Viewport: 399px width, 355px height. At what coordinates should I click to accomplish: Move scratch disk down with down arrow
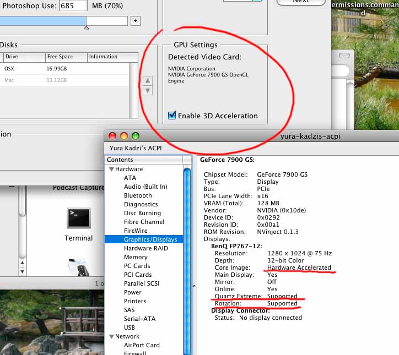click(x=148, y=90)
